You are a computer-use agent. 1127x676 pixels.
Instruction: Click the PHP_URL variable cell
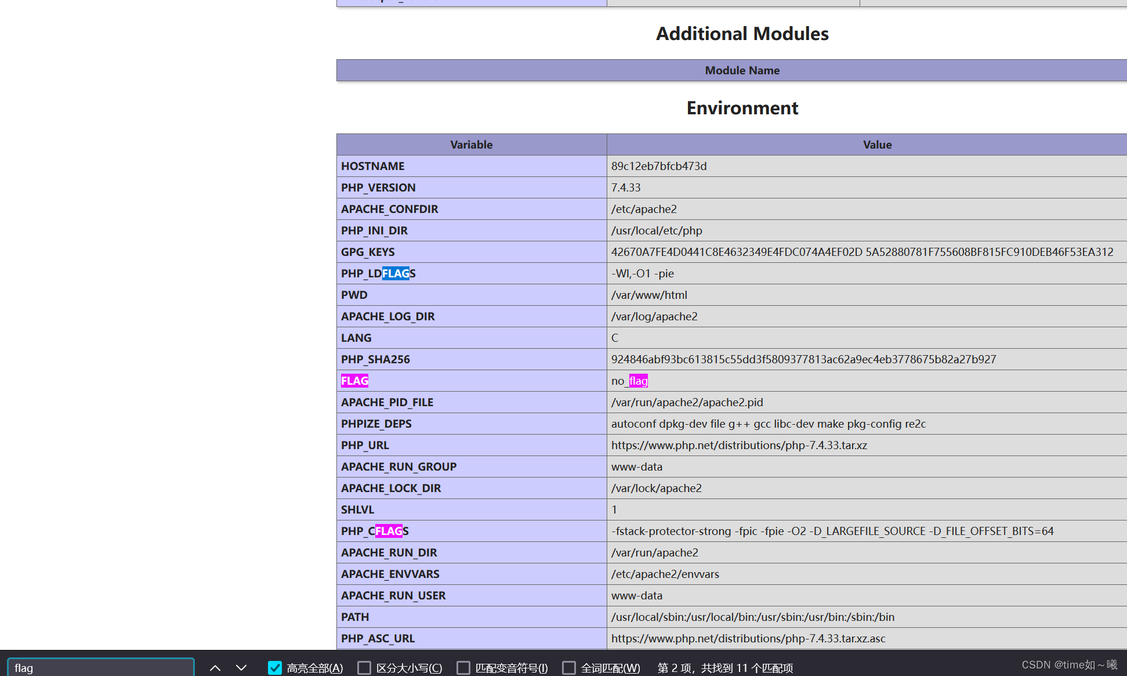472,445
